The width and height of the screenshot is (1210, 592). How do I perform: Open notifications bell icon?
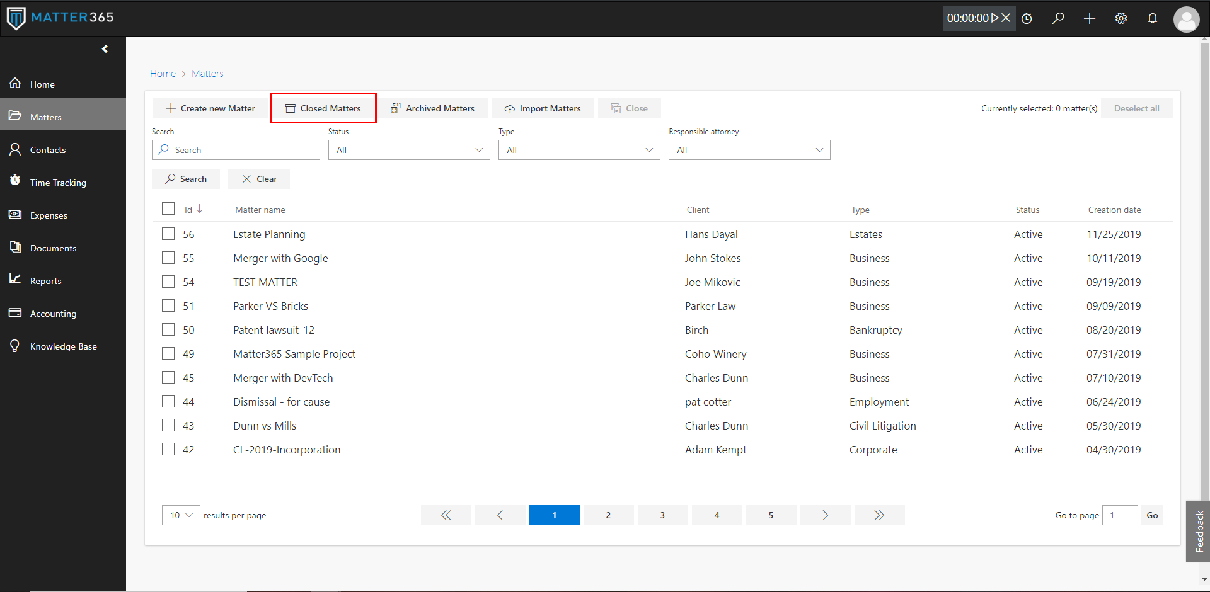coord(1153,18)
